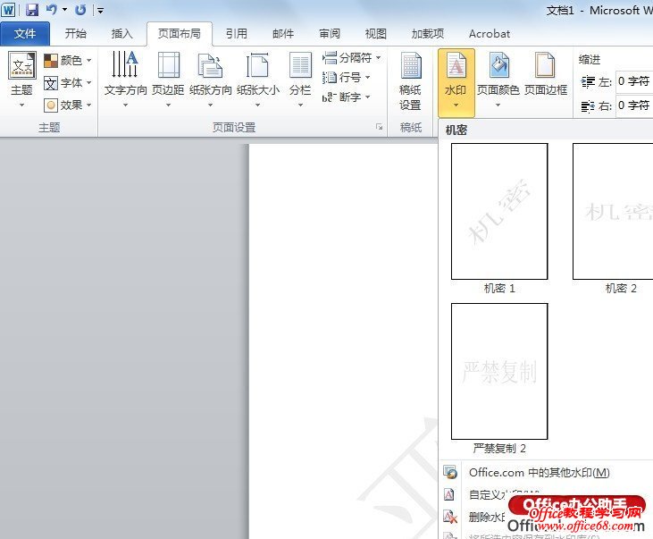
Task: Click the left indent 左 value field
Action: (634, 81)
